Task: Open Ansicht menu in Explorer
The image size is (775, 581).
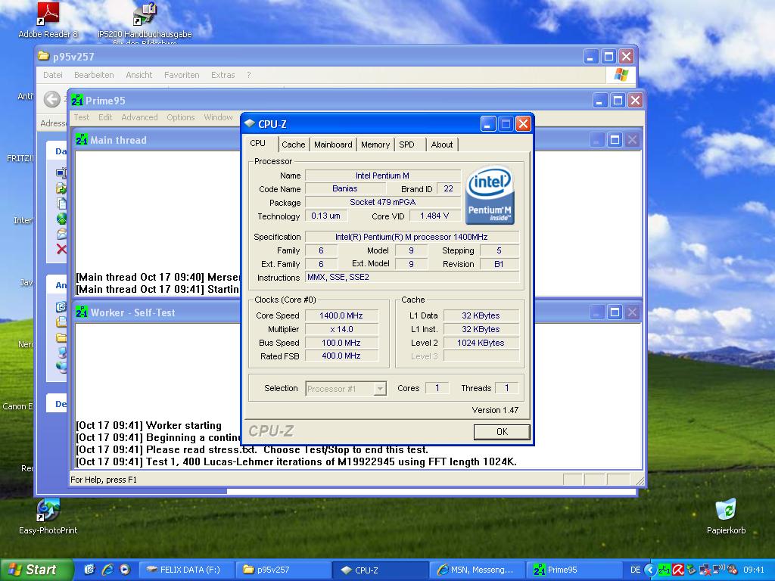Action: (139, 75)
